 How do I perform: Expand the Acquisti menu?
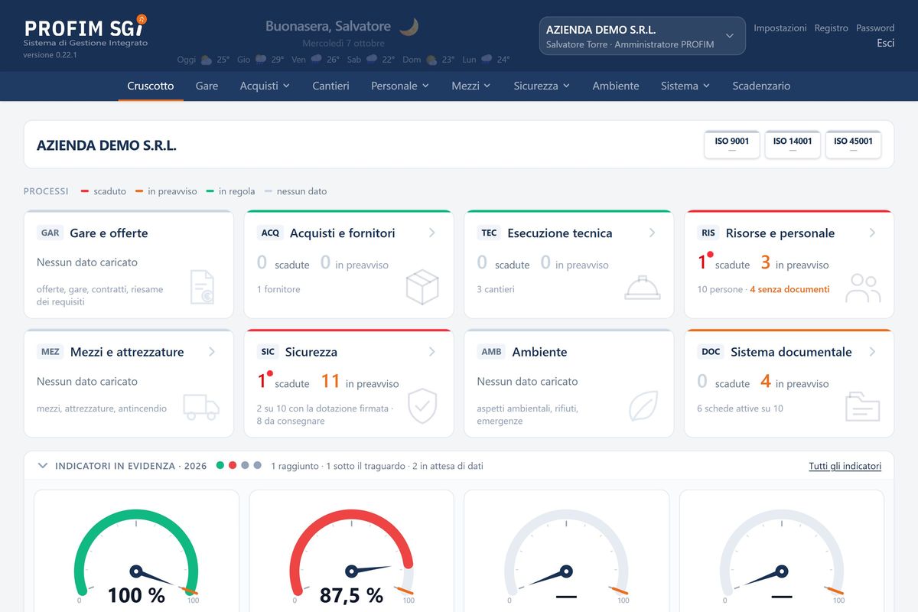[x=265, y=86]
